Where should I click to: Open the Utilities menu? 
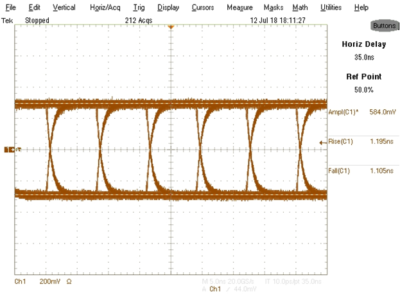[x=331, y=7]
